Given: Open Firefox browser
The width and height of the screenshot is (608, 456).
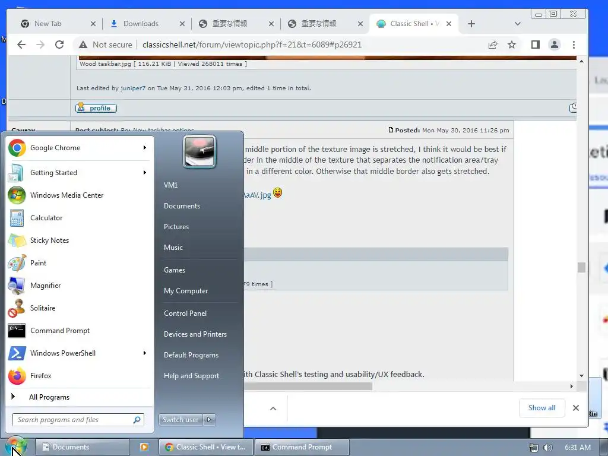Looking at the screenshot, I should point(80,376).
